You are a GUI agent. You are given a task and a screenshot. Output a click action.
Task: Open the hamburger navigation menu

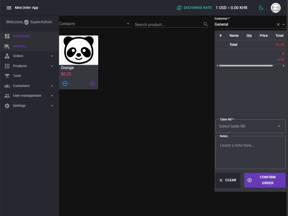point(9,8)
